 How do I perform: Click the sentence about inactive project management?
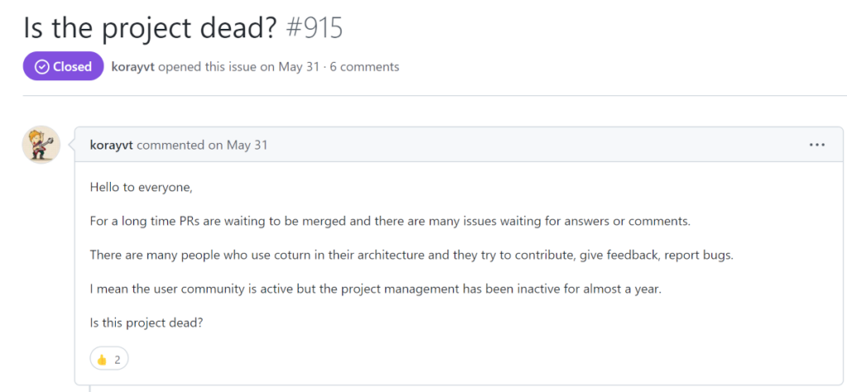click(x=376, y=289)
